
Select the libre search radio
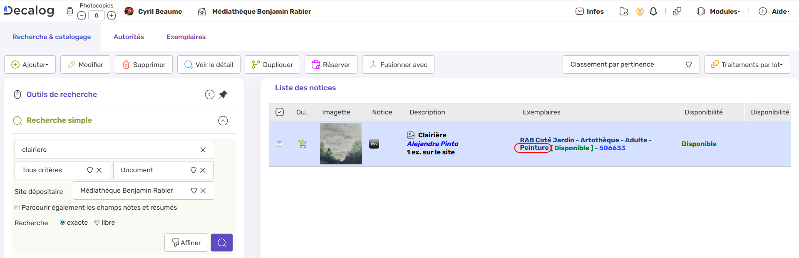pyautogui.click(x=97, y=222)
